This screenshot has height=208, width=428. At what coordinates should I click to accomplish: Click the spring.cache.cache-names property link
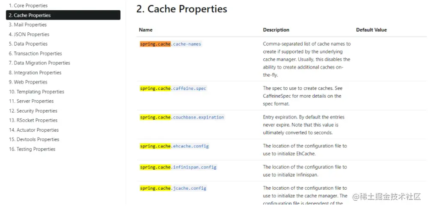click(x=170, y=44)
